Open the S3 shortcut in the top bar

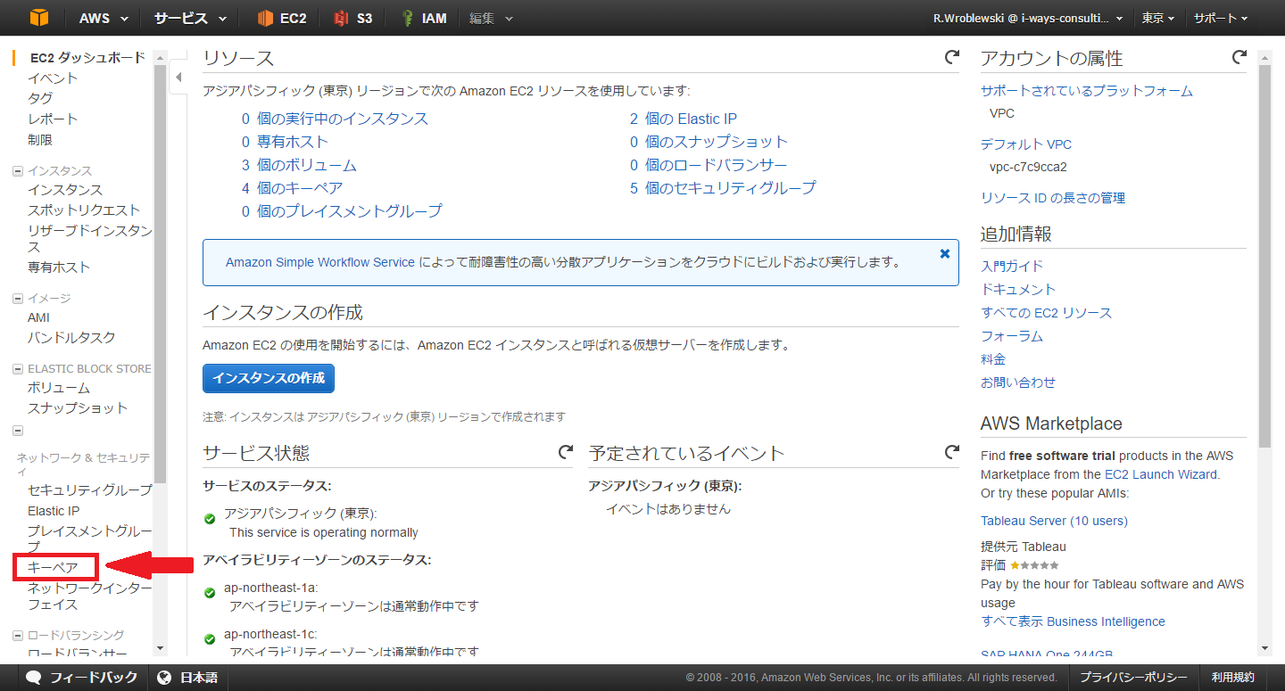[353, 18]
